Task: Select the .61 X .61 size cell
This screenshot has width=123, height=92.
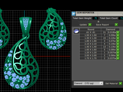Action: [x=90, y=32]
